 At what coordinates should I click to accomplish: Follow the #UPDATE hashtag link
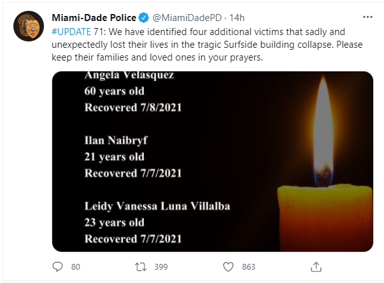(71, 32)
